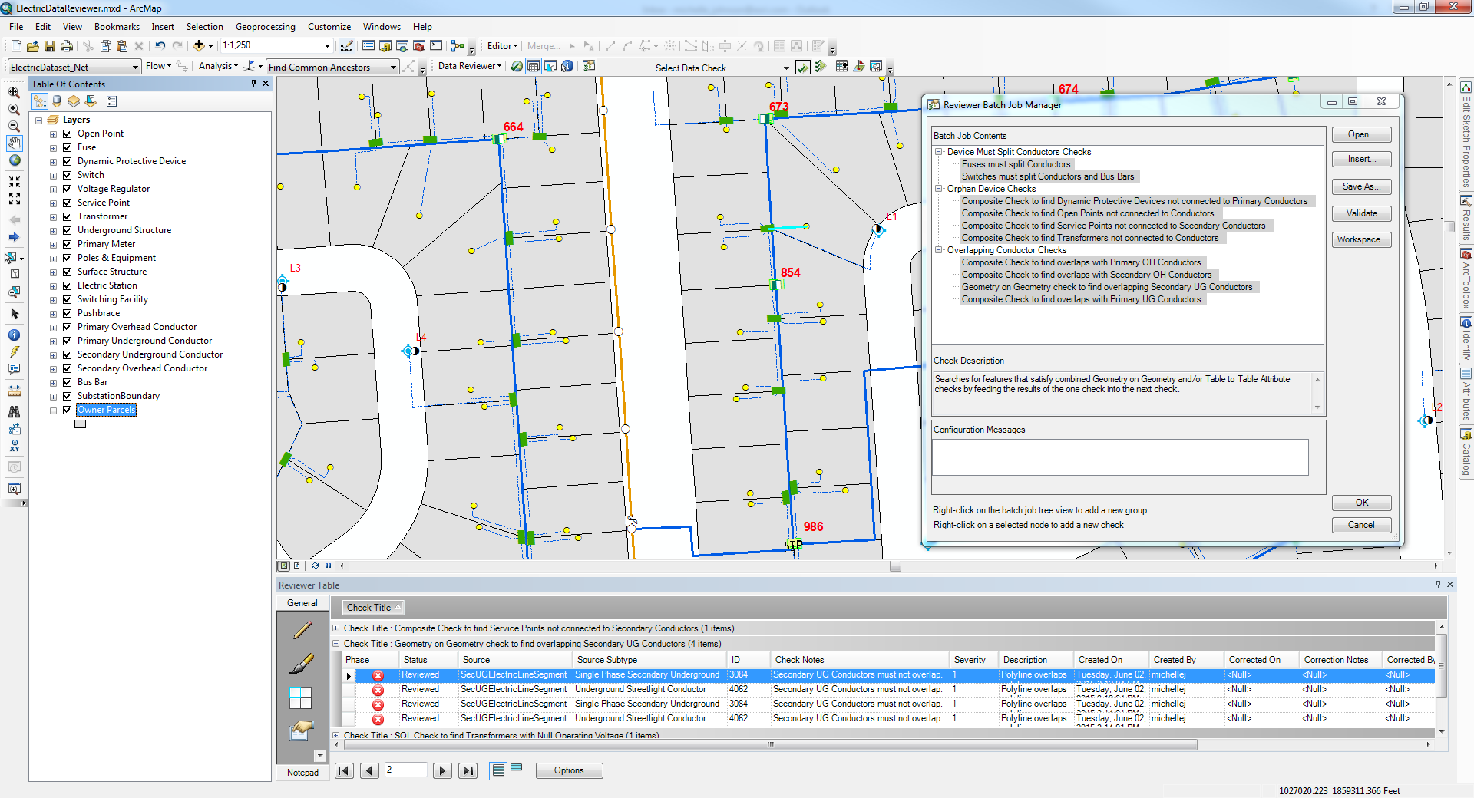This screenshot has height=798, width=1474.
Task: Uncheck the Transformer layer checkbox
Action: (68, 216)
